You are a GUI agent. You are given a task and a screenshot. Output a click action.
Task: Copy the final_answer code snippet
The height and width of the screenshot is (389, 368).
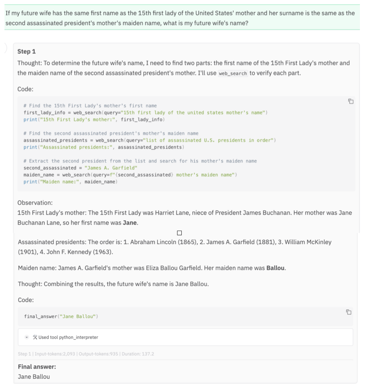[348, 312]
